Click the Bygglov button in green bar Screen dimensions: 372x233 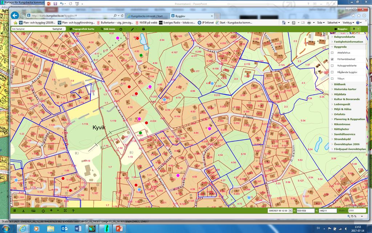coord(341,29)
